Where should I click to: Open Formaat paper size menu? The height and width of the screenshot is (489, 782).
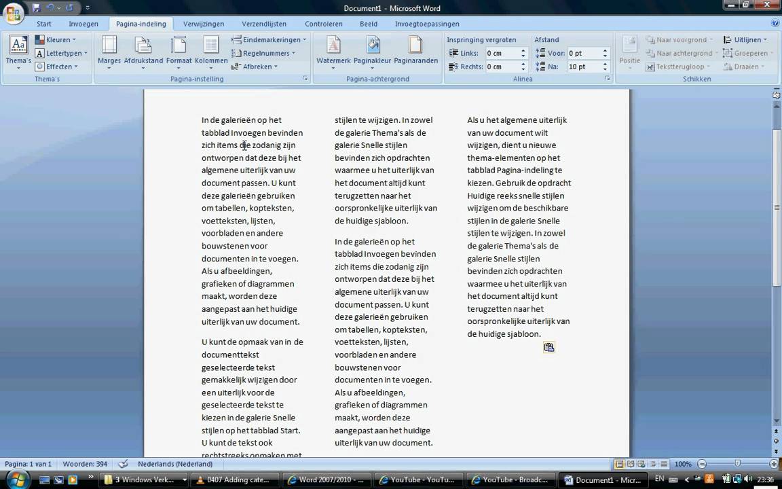click(x=179, y=52)
